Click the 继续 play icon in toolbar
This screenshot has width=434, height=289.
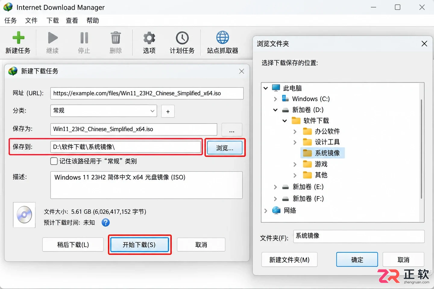point(53,38)
